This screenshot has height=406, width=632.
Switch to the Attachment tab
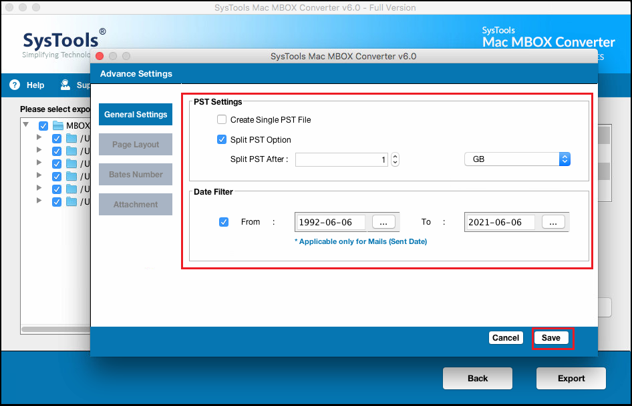pos(136,205)
